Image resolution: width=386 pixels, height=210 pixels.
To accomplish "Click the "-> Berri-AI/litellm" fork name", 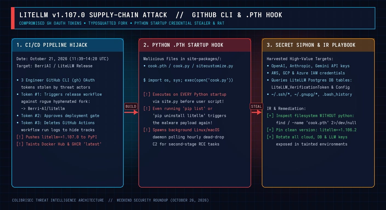I will pos(43,109).
